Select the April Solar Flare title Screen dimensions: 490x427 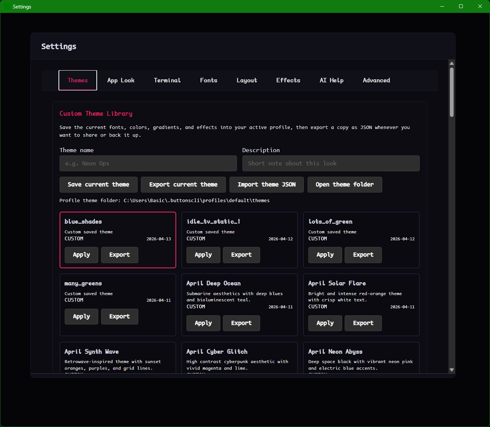(337, 283)
